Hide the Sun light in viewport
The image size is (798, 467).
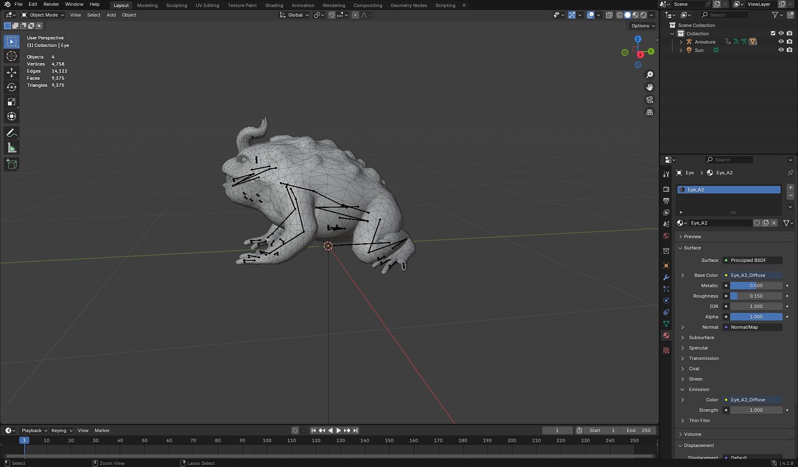(781, 50)
